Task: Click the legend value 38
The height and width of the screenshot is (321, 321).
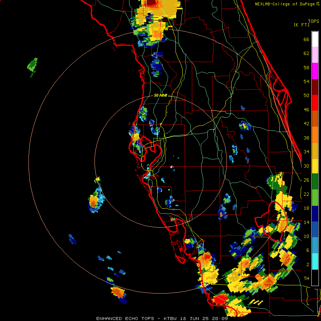Action: tap(306, 138)
